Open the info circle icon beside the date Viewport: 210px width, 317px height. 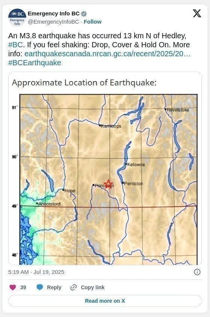pos(197,272)
